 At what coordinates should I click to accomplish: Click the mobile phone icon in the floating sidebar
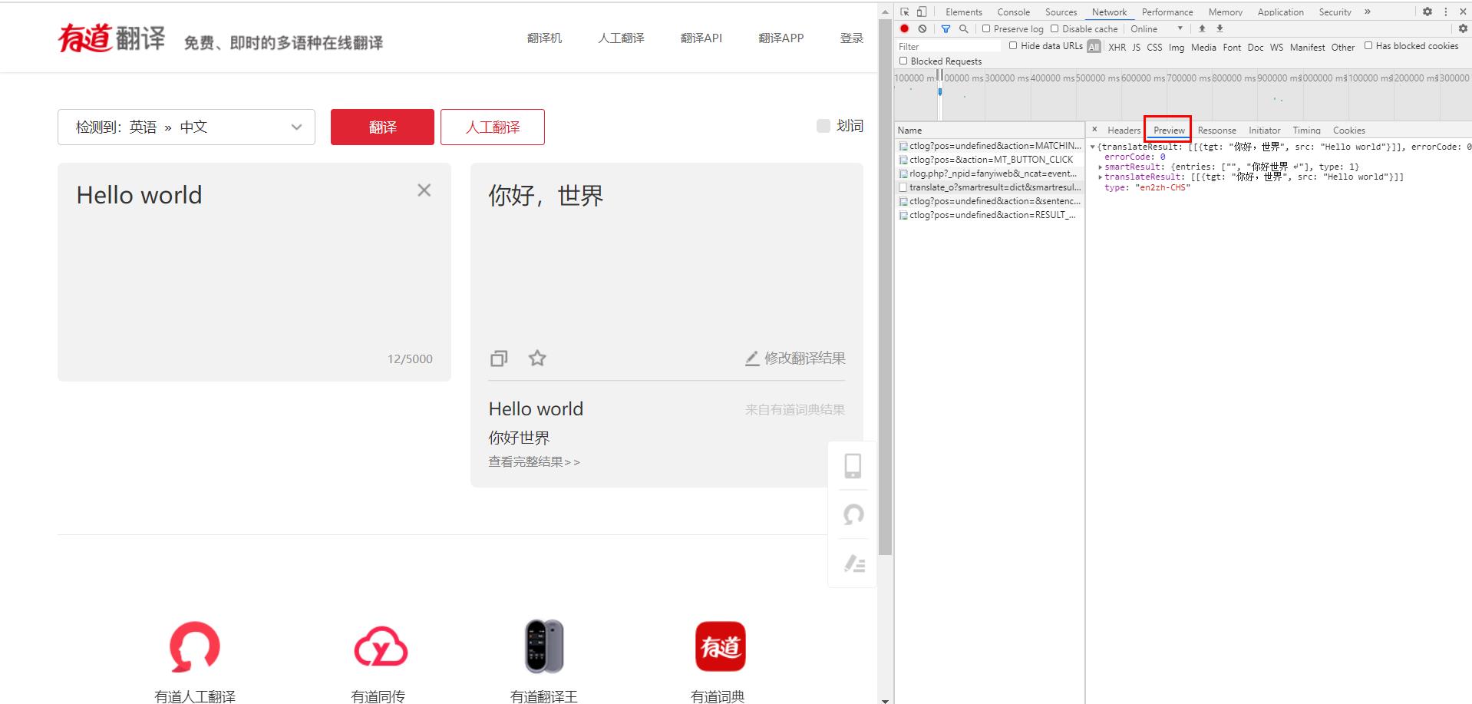pos(853,466)
